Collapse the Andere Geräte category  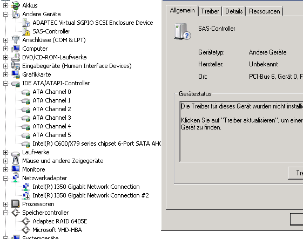tap(5, 14)
